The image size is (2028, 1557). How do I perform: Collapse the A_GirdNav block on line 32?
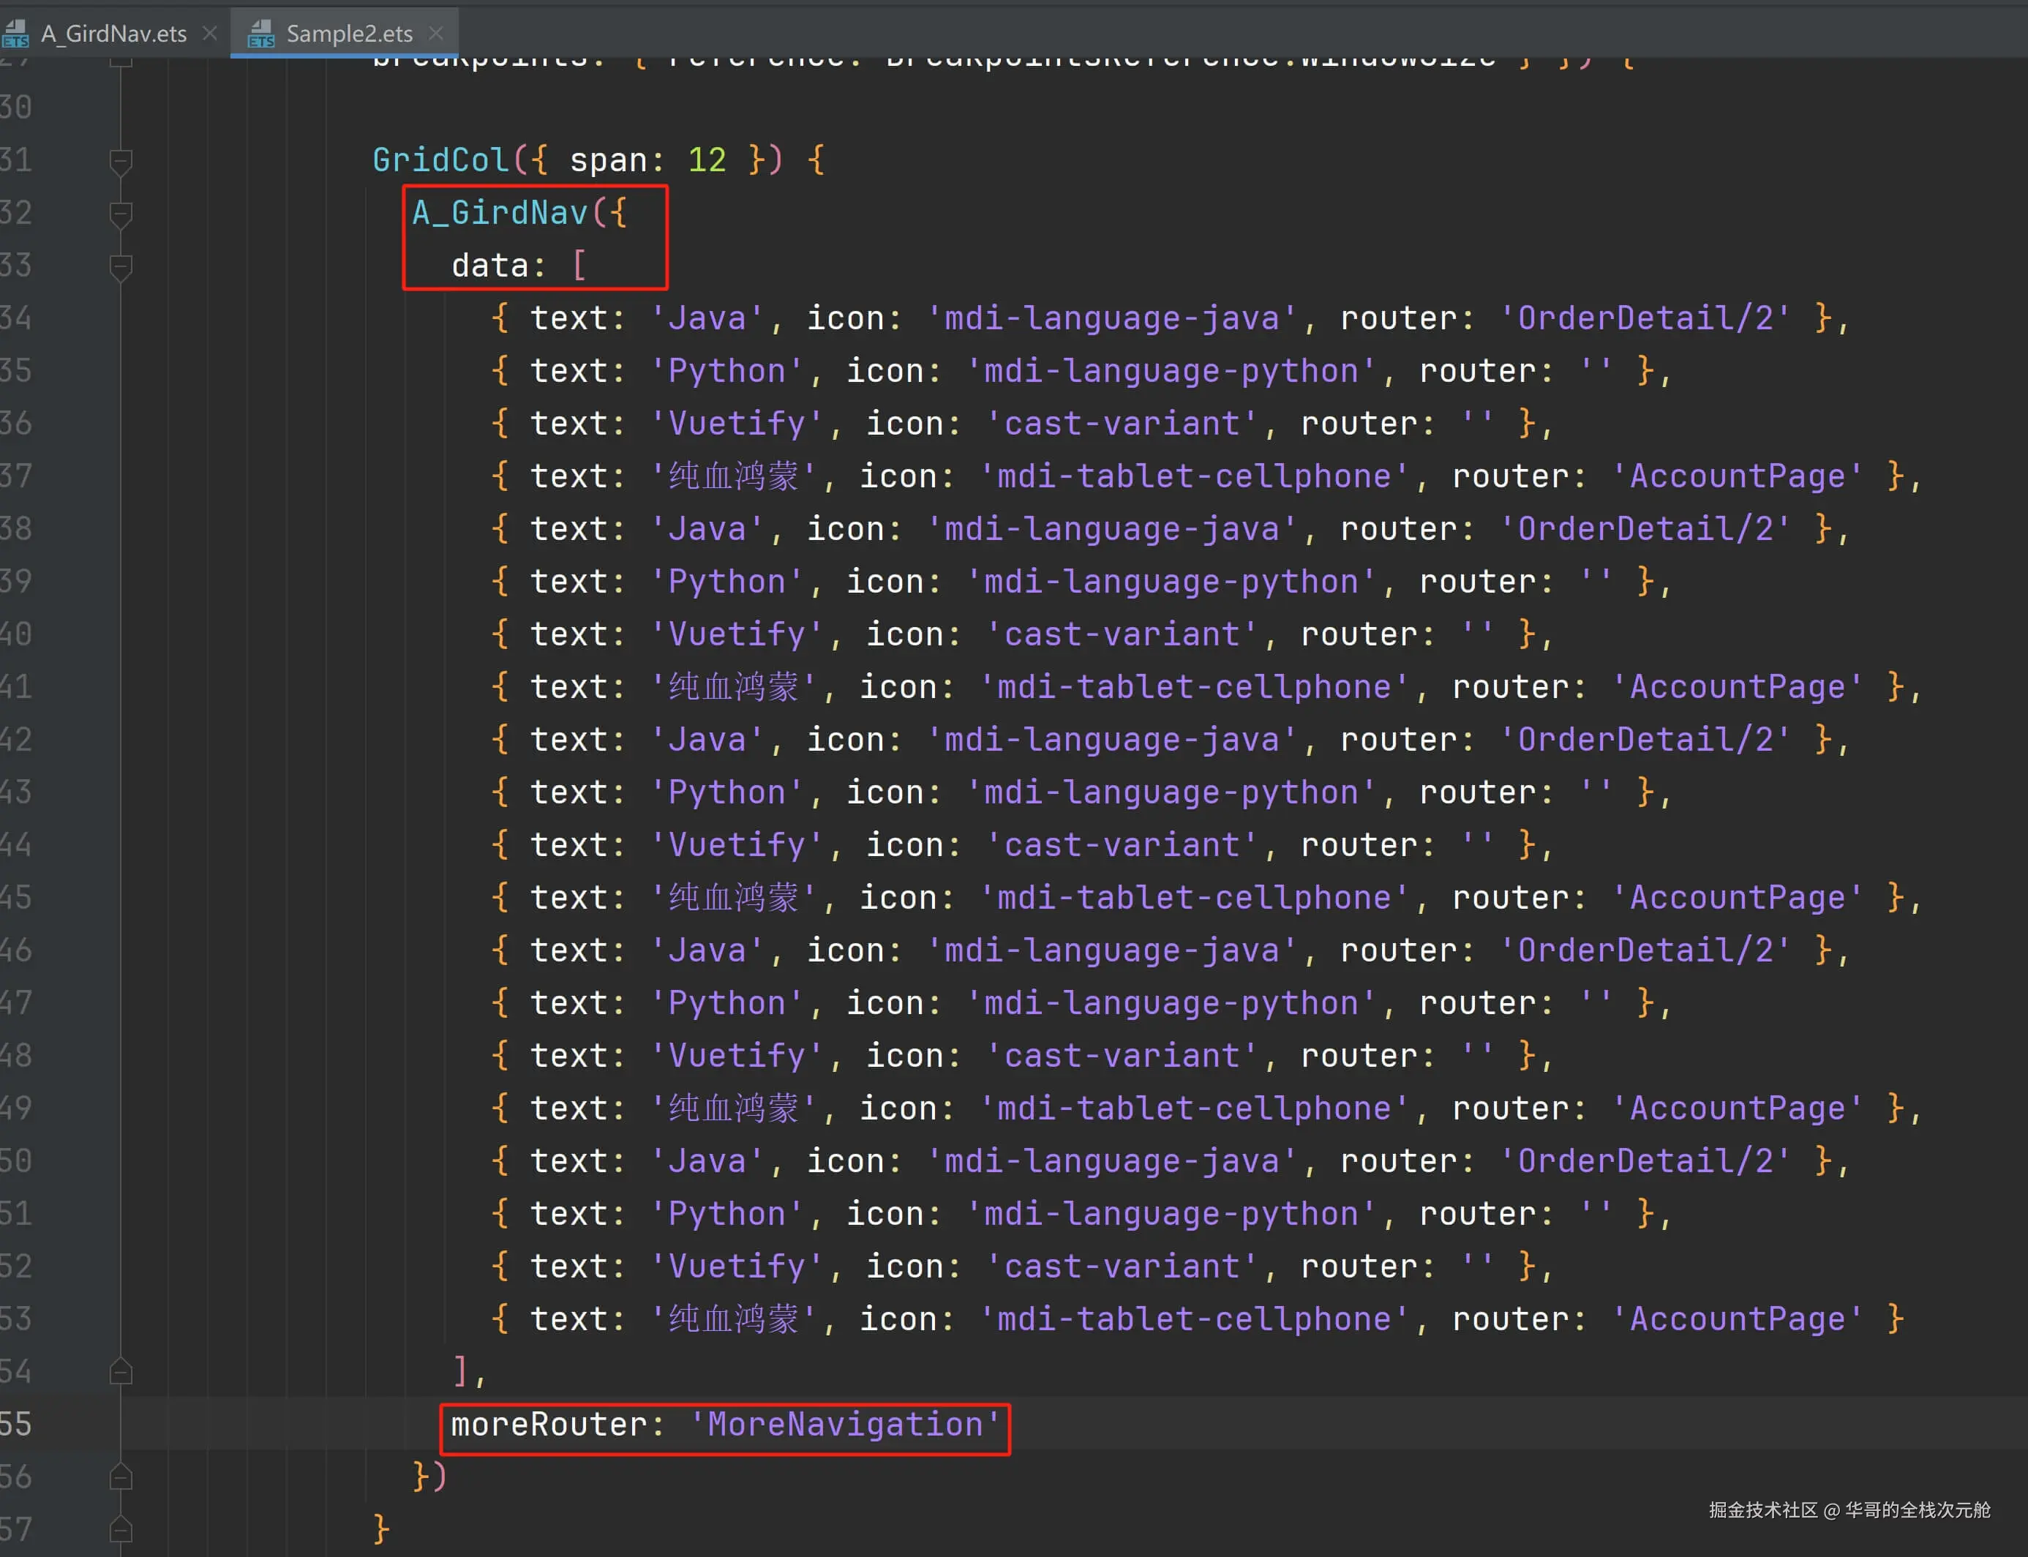click(121, 214)
